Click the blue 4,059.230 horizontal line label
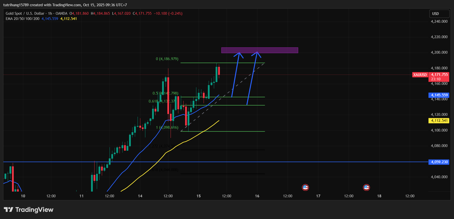Image resolution: width=454 pixels, height=219 pixels. (x=439, y=162)
